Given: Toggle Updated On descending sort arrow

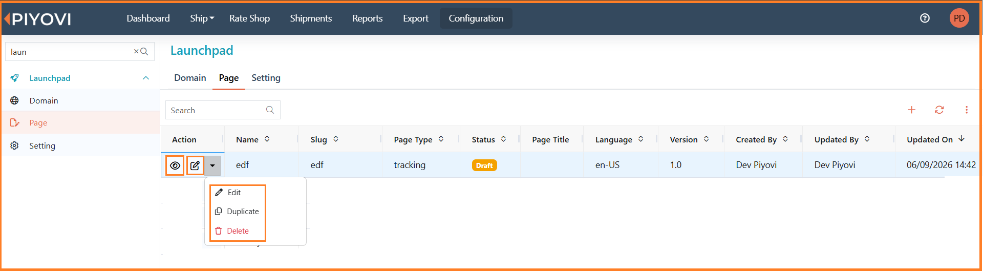Looking at the screenshot, I should click(x=961, y=139).
